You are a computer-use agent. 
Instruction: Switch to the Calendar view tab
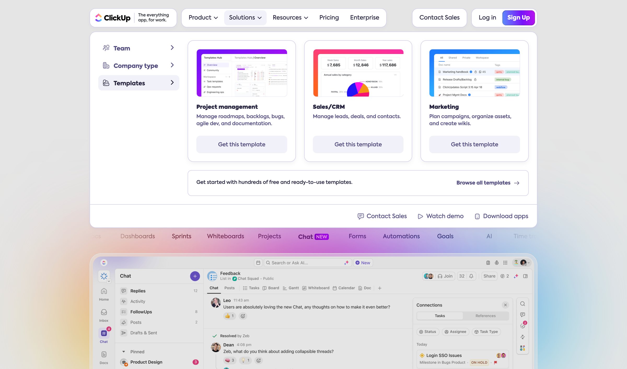click(344, 288)
